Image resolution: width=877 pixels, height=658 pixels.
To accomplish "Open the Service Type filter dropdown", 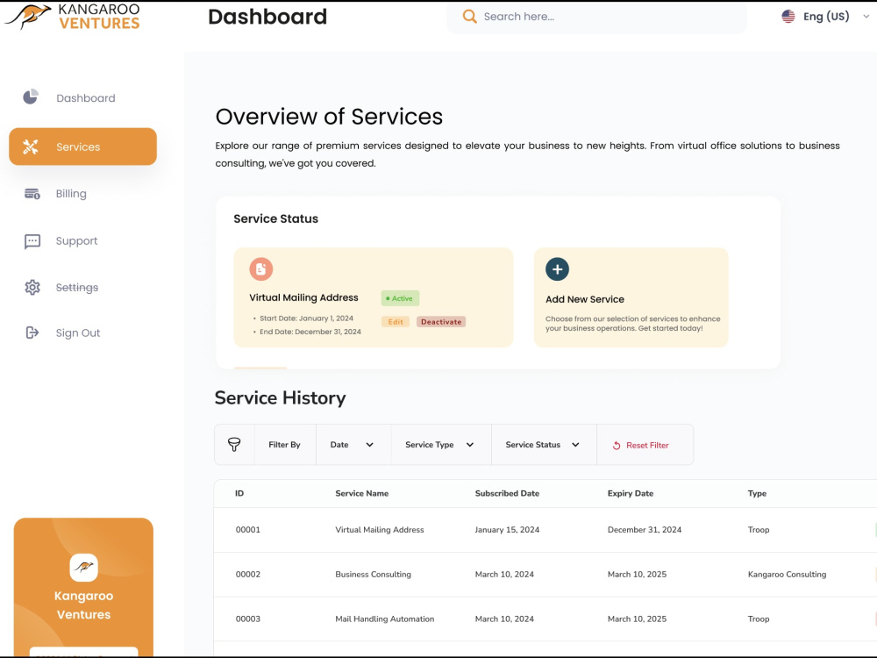I will 440,445.
